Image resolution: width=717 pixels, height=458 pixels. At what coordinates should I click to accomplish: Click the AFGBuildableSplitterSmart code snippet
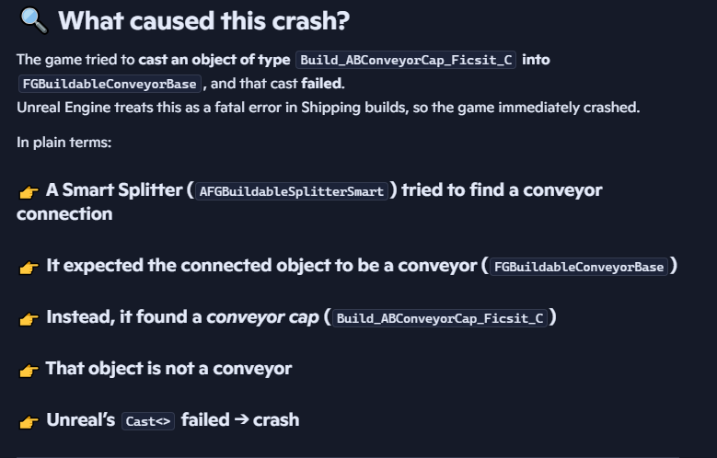tap(293, 192)
